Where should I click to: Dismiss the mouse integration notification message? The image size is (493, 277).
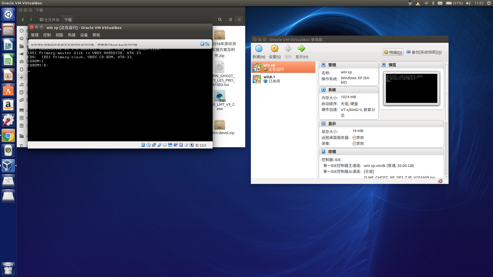coord(202,44)
